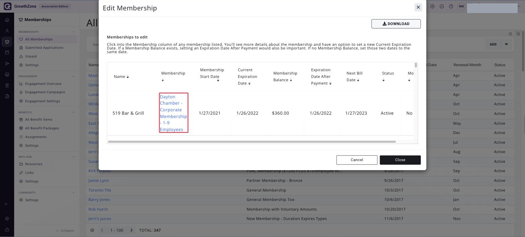525x237 pixels.
Task: Go to next page of memberships list
Action: click(132, 230)
